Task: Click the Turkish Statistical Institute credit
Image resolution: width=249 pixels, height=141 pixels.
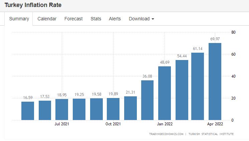Action: (211, 134)
